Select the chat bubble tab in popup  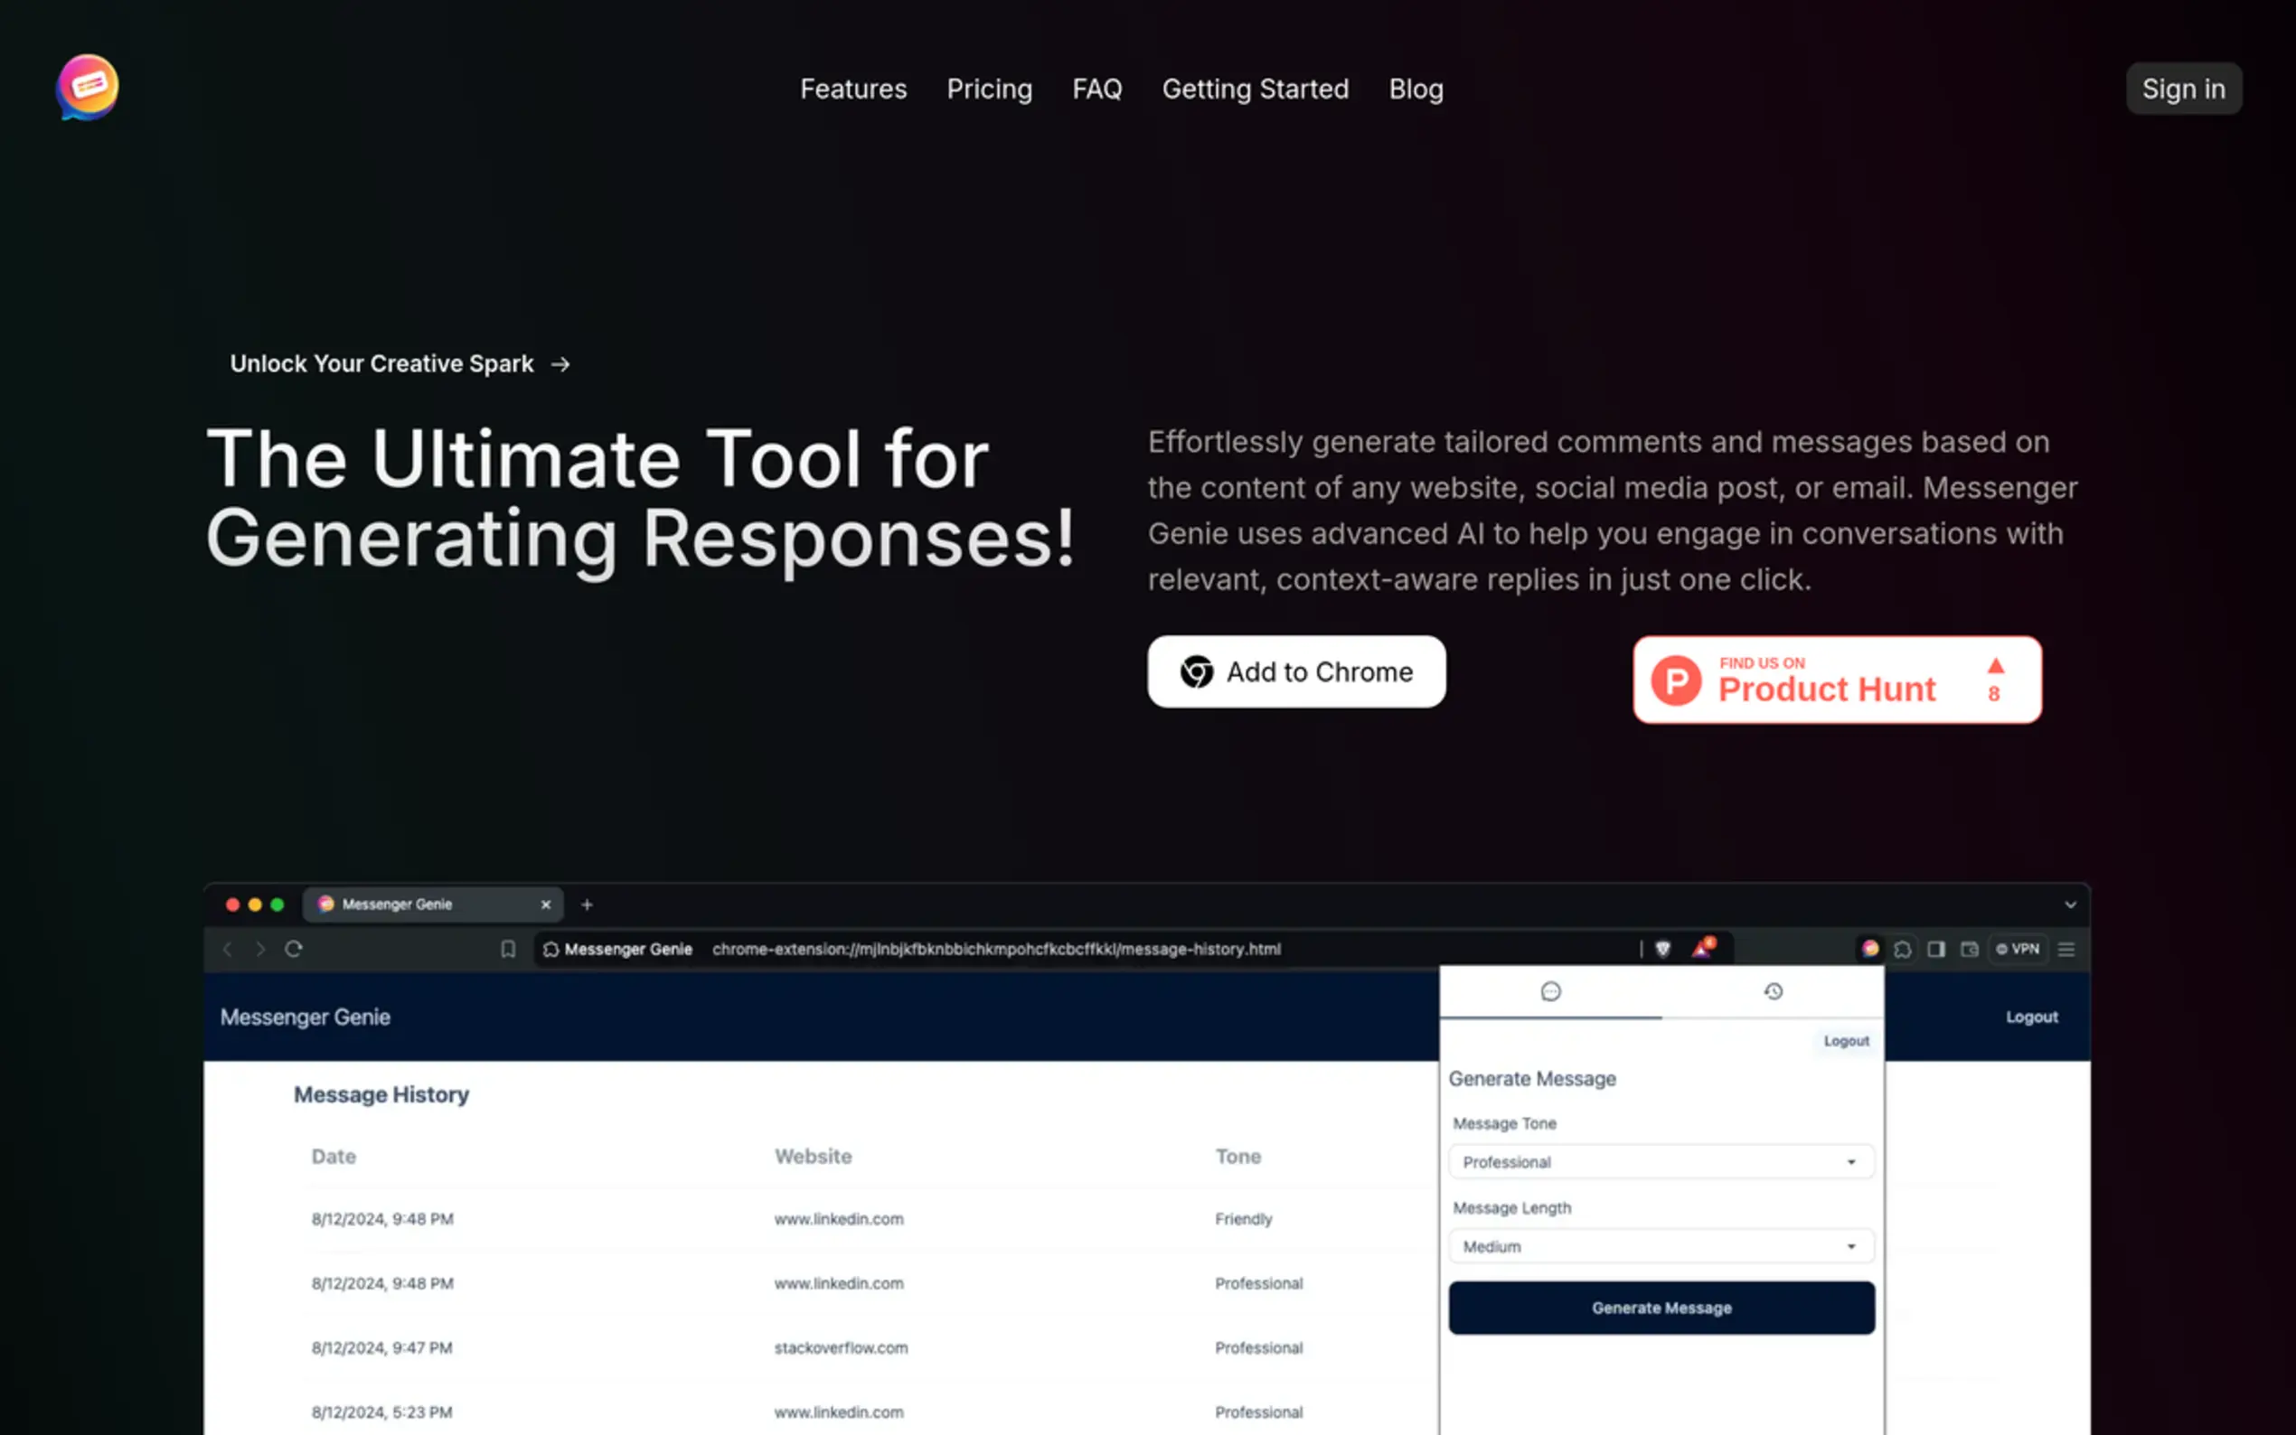1550,992
